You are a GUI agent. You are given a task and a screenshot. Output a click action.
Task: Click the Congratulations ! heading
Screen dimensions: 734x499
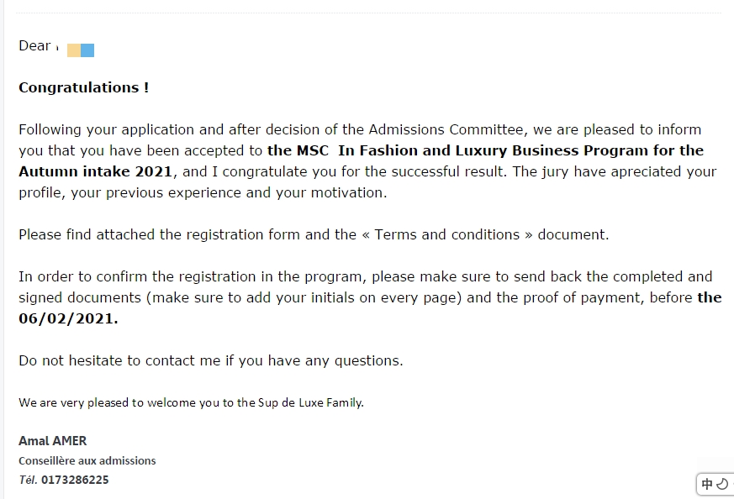tap(84, 87)
